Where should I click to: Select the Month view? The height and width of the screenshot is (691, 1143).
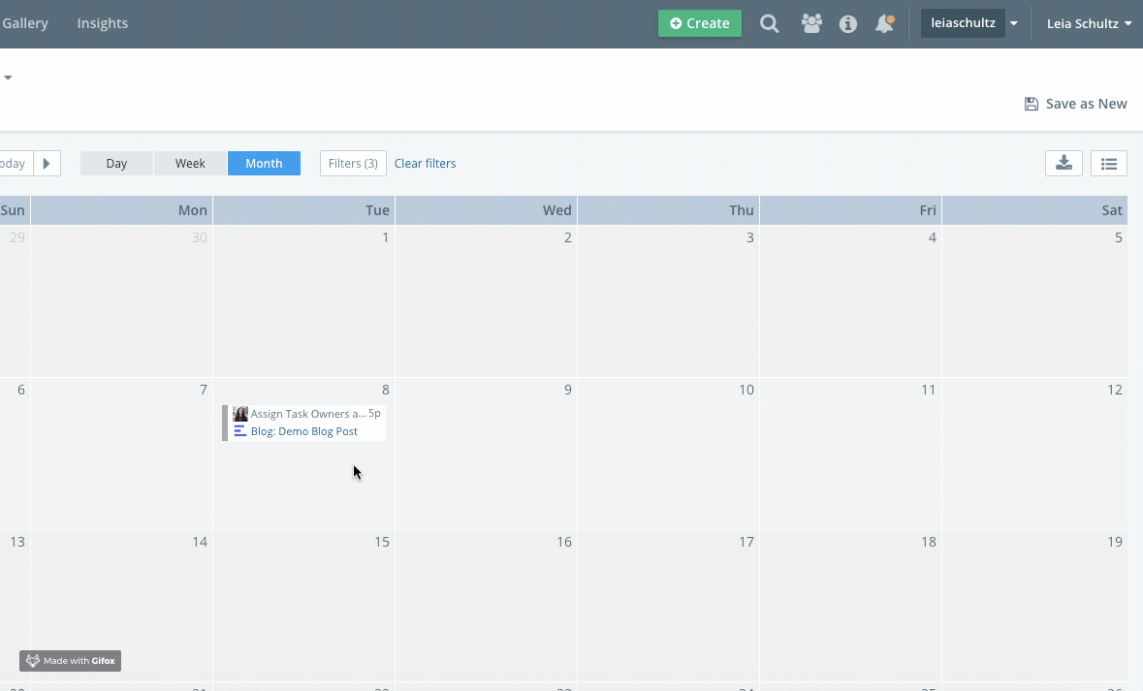264,163
